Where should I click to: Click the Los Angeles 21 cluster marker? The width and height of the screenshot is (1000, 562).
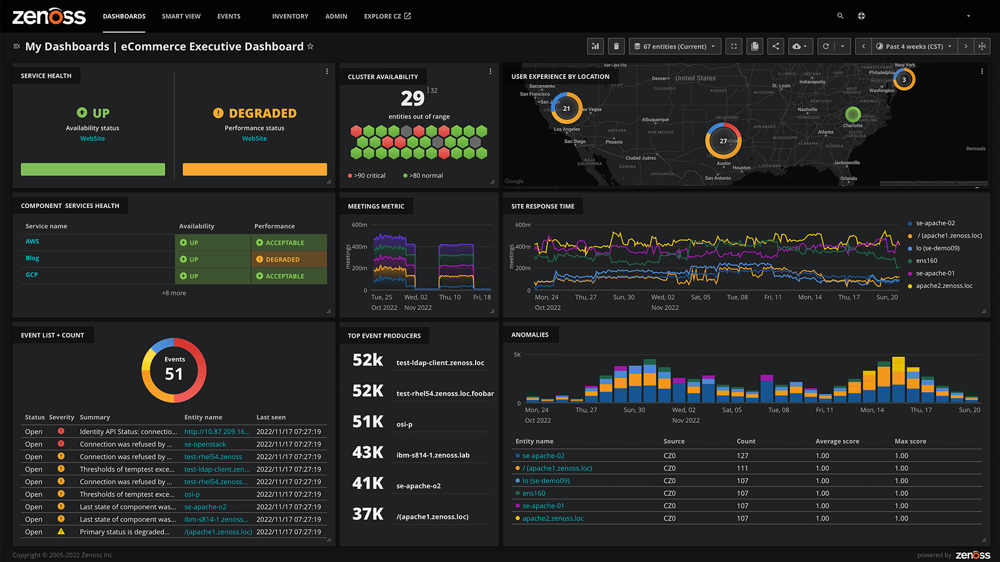[x=567, y=108]
